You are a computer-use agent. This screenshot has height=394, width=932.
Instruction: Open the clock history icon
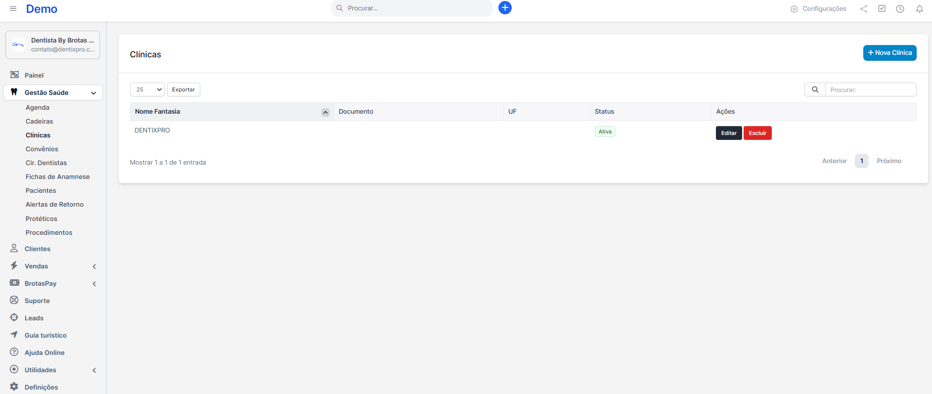pos(900,9)
